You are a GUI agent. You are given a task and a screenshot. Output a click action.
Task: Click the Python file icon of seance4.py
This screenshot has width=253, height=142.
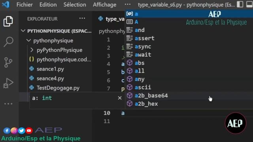click(32, 78)
